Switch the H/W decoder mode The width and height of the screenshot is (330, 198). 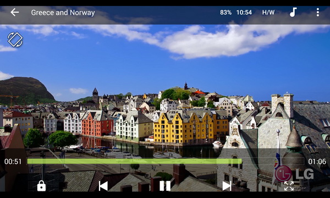tap(268, 13)
